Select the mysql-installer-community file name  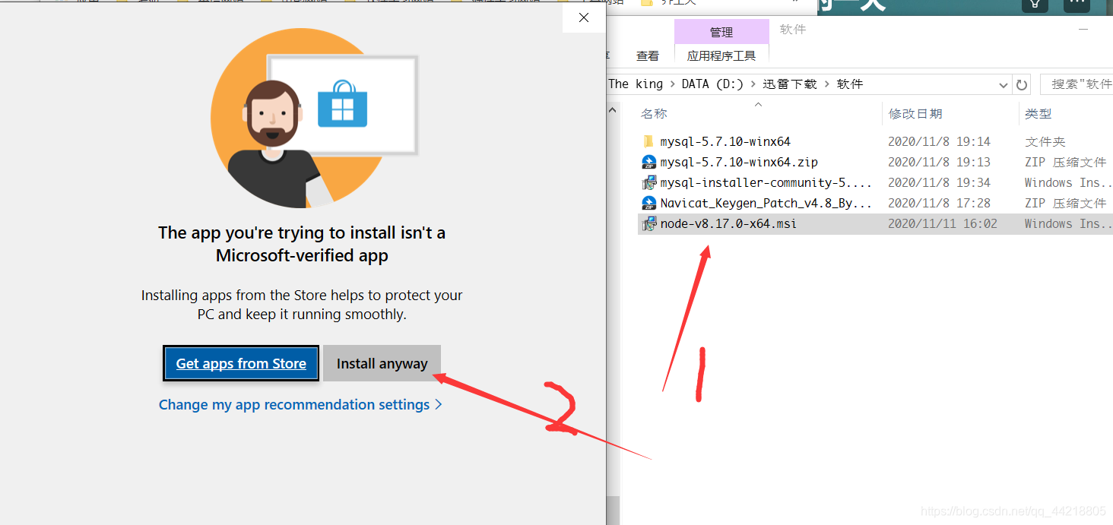(766, 182)
